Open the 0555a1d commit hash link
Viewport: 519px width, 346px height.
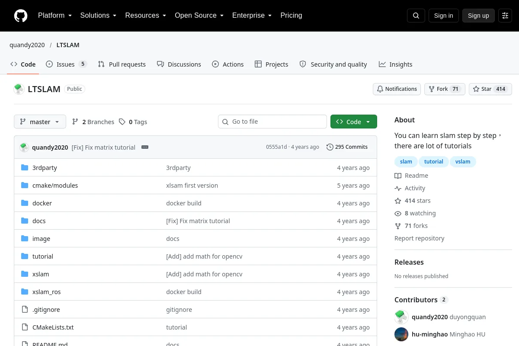pos(276,147)
